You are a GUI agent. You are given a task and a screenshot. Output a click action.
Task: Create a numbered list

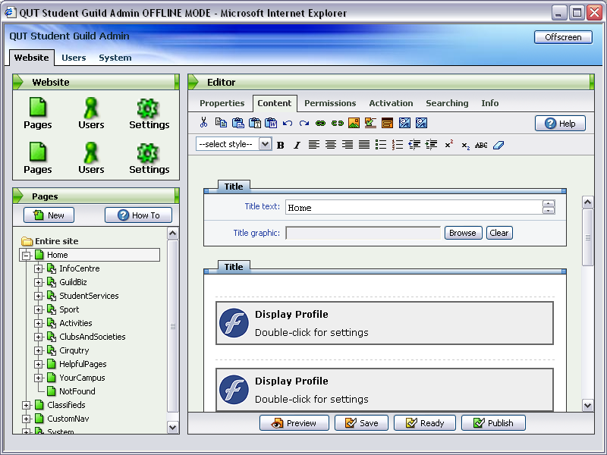pyautogui.click(x=398, y=145)
